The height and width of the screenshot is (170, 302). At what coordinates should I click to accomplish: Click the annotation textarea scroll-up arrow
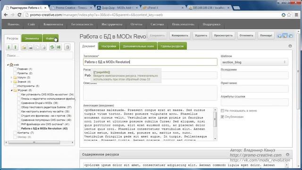215,110
